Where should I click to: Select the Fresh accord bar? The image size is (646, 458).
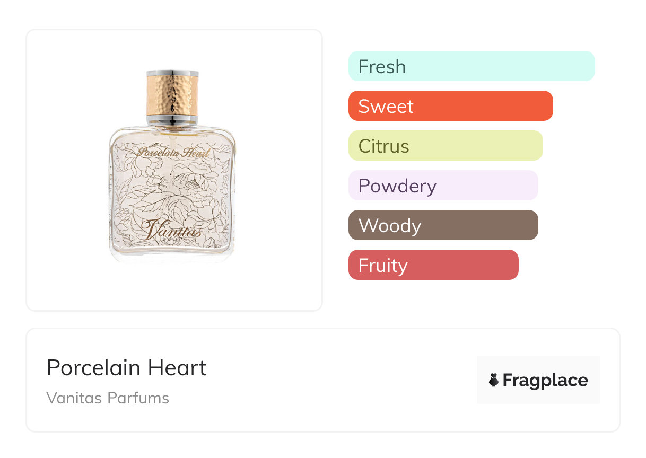point(471,66)
